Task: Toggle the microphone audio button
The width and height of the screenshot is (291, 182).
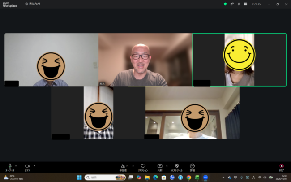Action: point(10,168)
